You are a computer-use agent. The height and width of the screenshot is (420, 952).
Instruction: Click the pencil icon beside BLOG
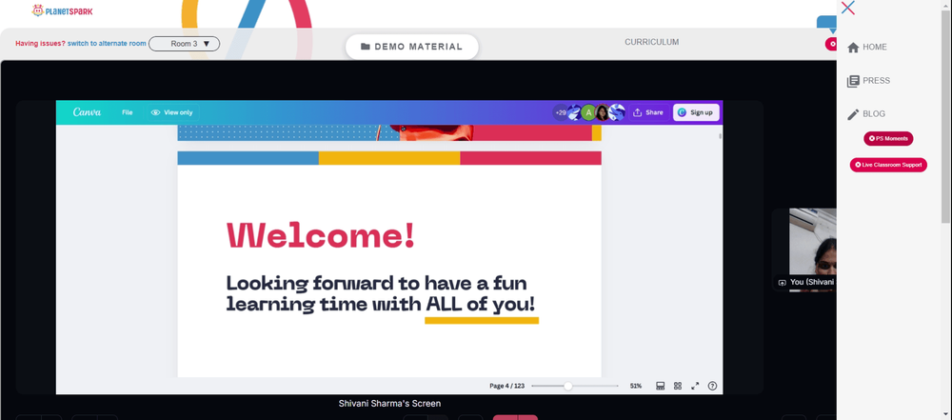853,114
